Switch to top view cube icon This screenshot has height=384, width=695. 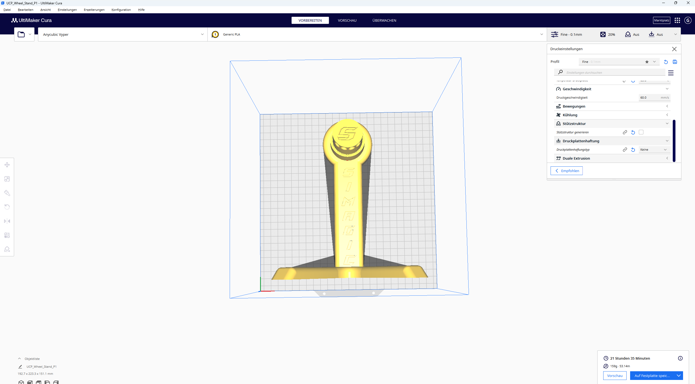pyautogui.click(x=39, y=382)
